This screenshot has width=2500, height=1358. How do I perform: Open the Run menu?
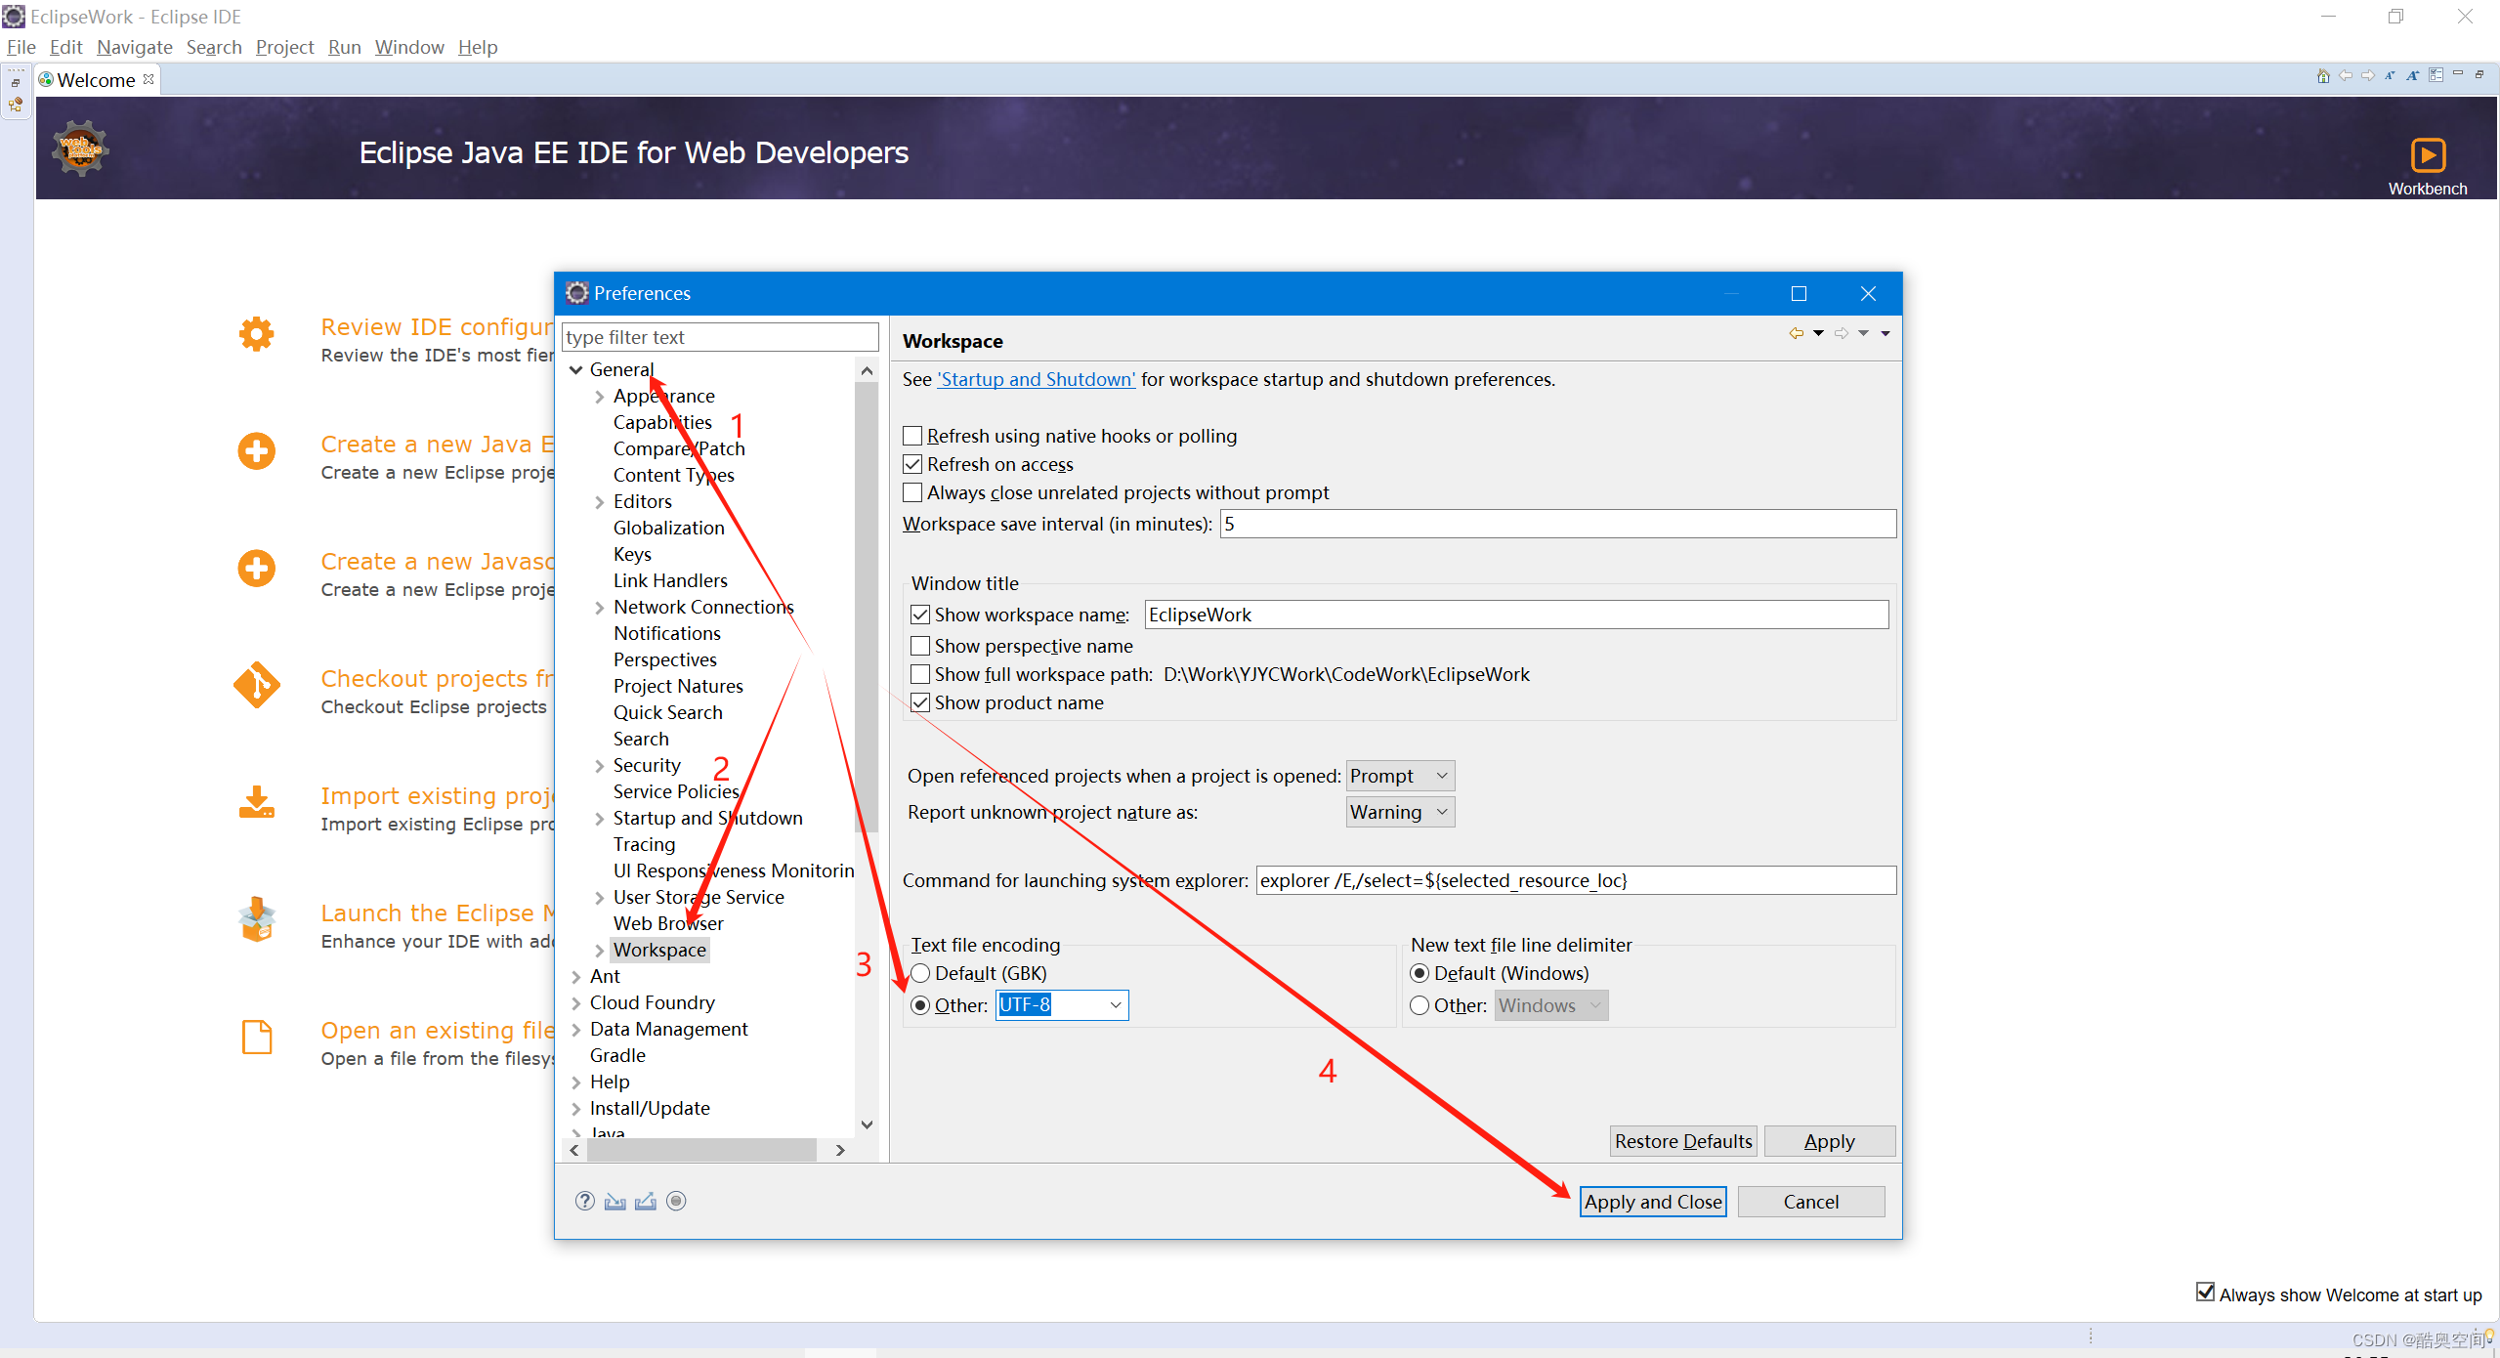(344, 47)
